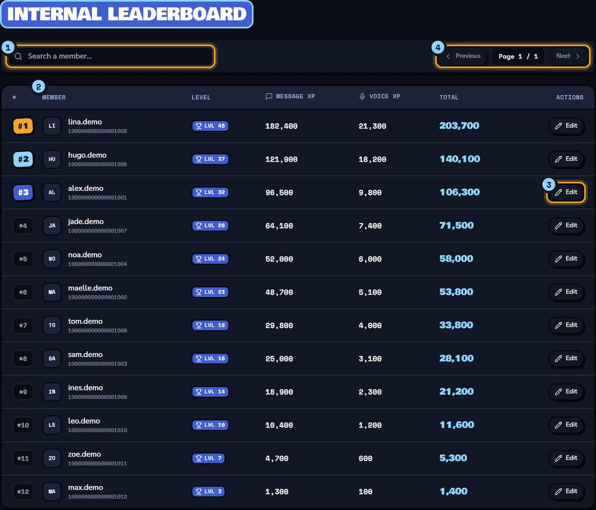Click the LI avatar for lina.demo
596x510 pixels.
[52, 126]
